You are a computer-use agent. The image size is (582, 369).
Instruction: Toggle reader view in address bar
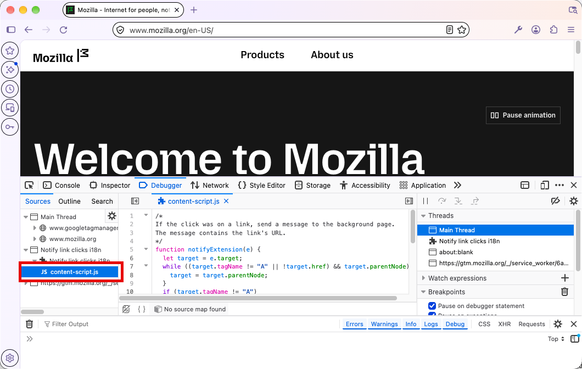tap(449, 30)
